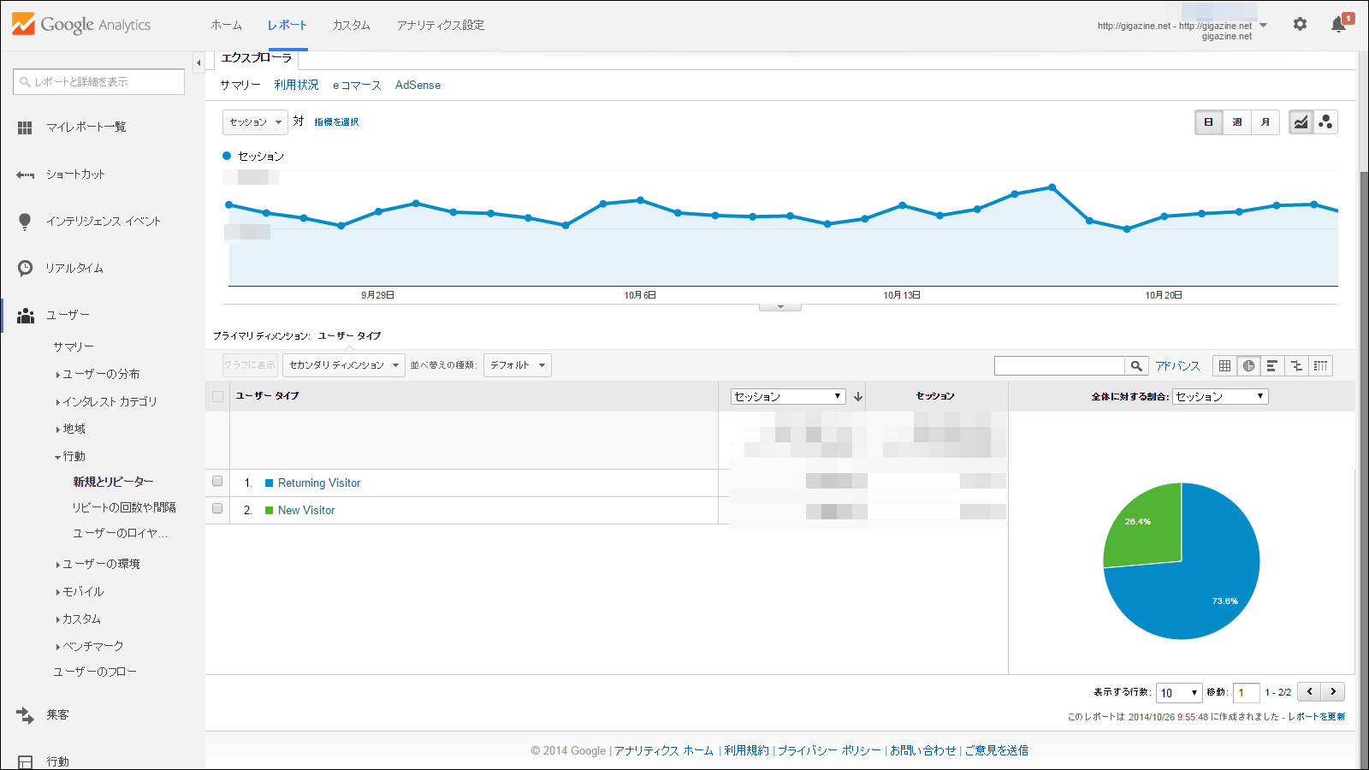Screen dimensions: 1369x770
Task: Toggle the select-all header checkbox
Action: click(x=217, y=396)
